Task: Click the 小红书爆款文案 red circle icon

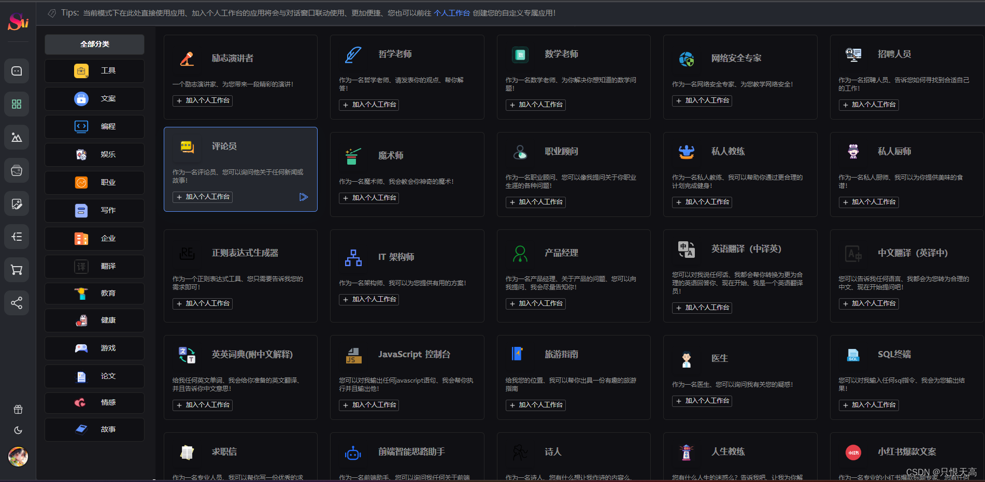Action: (853, 452)
